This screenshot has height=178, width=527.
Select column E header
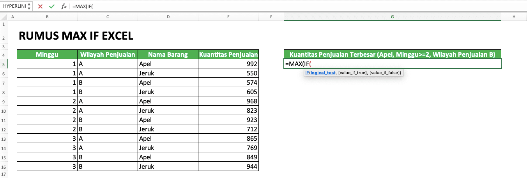pyautogui.click(x=228, y=17)
